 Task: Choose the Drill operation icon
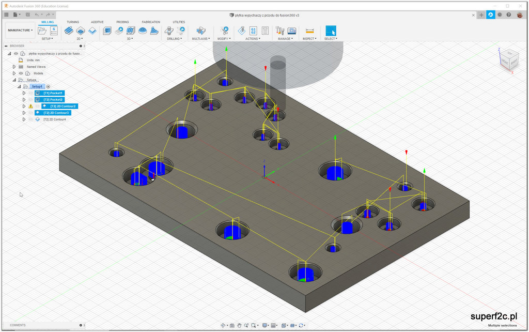(x=170, y=31)
